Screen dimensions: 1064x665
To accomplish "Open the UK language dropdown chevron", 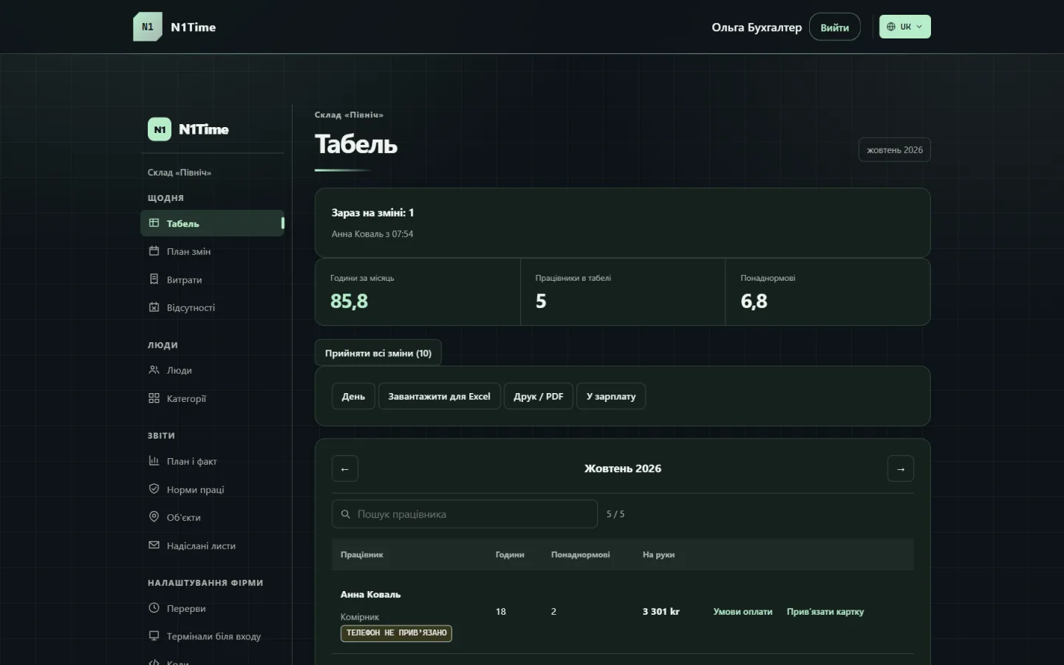I will (x=919, y=27).
